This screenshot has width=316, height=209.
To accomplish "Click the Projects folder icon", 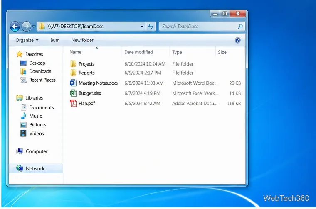I will [73, 64].
